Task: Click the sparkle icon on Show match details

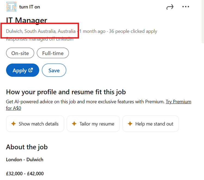Action: coord(14,123)
